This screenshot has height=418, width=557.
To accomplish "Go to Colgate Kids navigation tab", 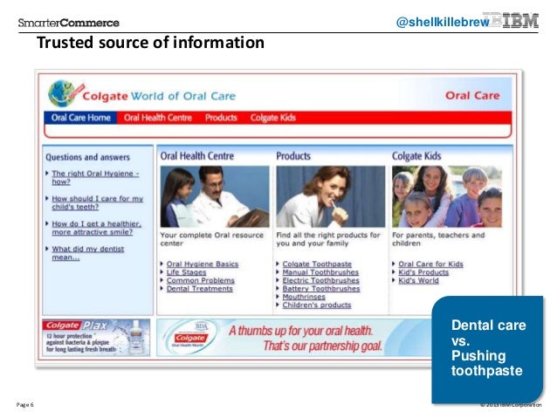I will (272, 118).
